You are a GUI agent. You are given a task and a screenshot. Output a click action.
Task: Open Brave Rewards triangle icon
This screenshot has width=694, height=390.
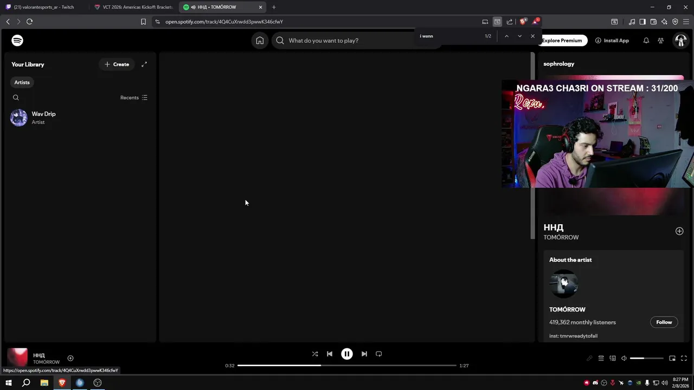[x=536, y=22]
